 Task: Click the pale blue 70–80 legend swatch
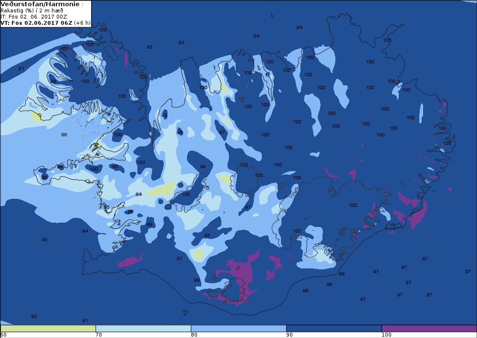pyautogui.click(x=143, y=328)
